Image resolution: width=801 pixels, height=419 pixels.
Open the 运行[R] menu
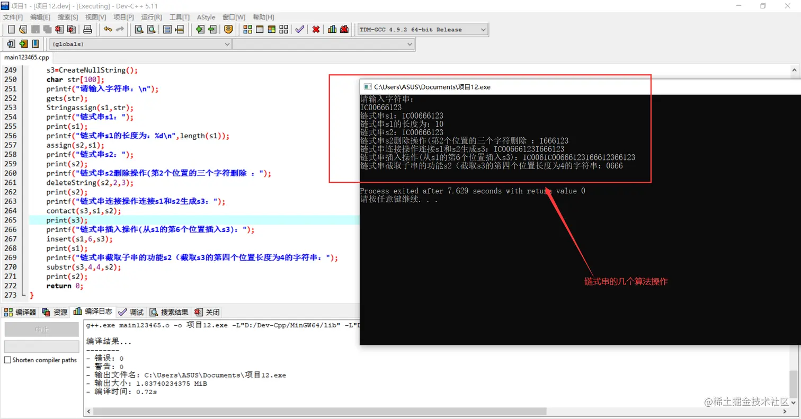[150, 16]
